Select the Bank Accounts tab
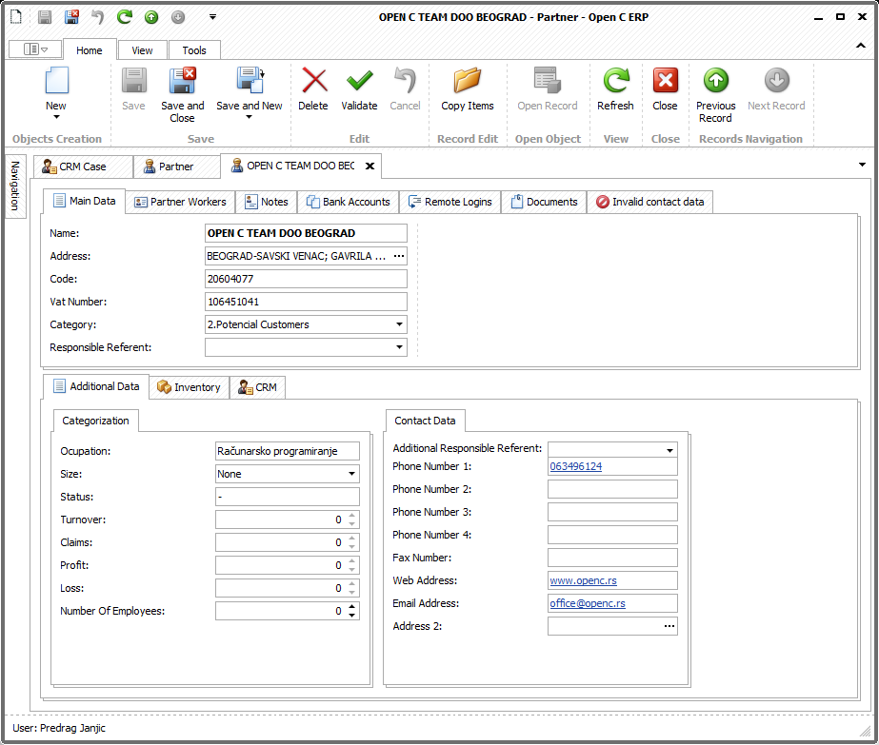Viewport: 879px width, 745px height. (x=349, y=202)
